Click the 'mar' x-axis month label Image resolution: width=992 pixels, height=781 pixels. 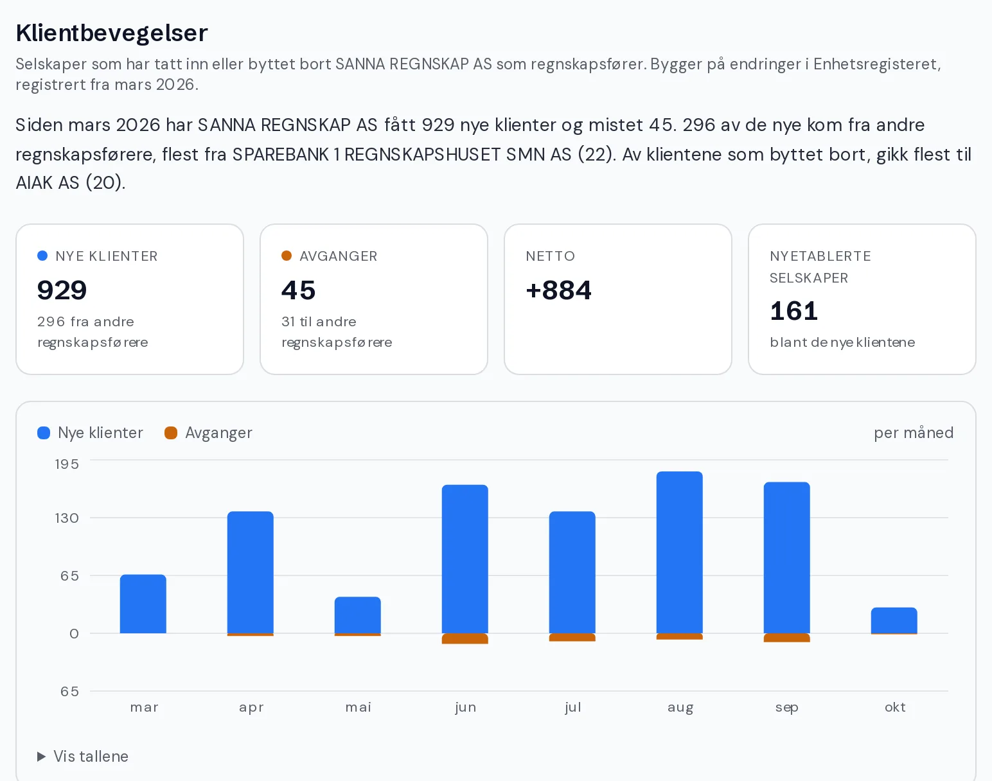point(144,708)
